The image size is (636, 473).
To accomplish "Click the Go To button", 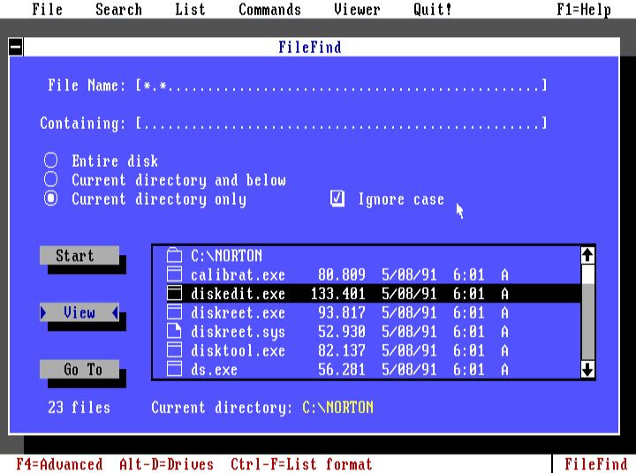I will (x=79, y=369).
